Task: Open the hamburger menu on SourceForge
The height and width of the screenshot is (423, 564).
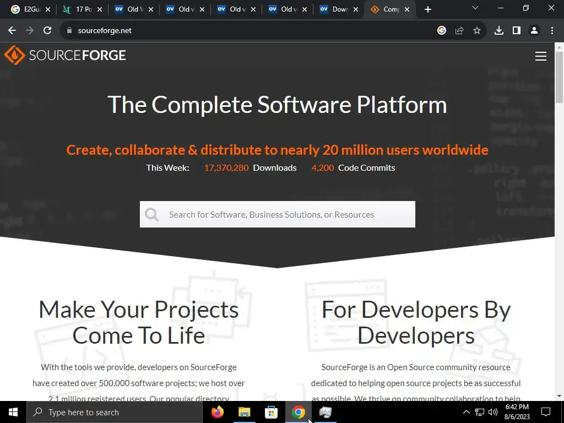Action: pyautogui.click(x=541, y=56)
